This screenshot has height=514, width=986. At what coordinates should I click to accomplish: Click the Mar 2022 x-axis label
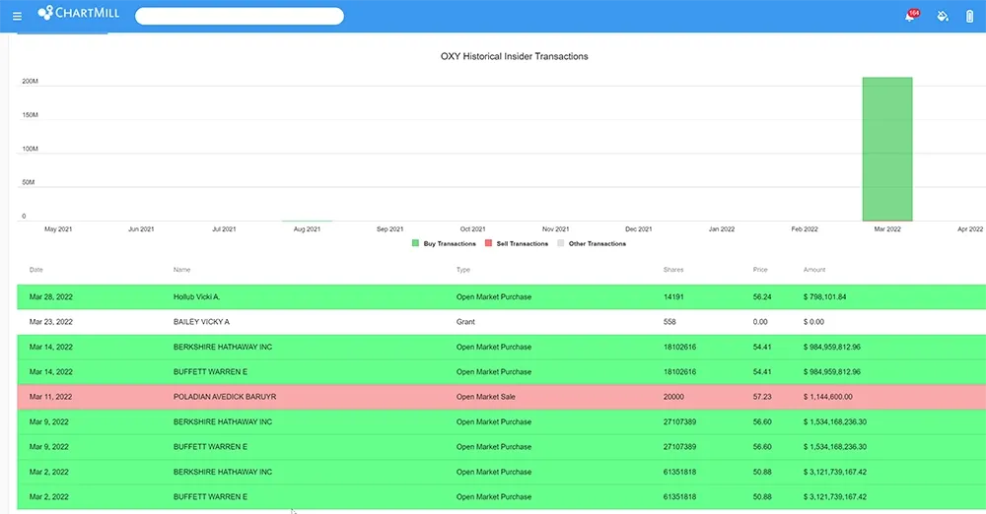[x=887, y=229]
